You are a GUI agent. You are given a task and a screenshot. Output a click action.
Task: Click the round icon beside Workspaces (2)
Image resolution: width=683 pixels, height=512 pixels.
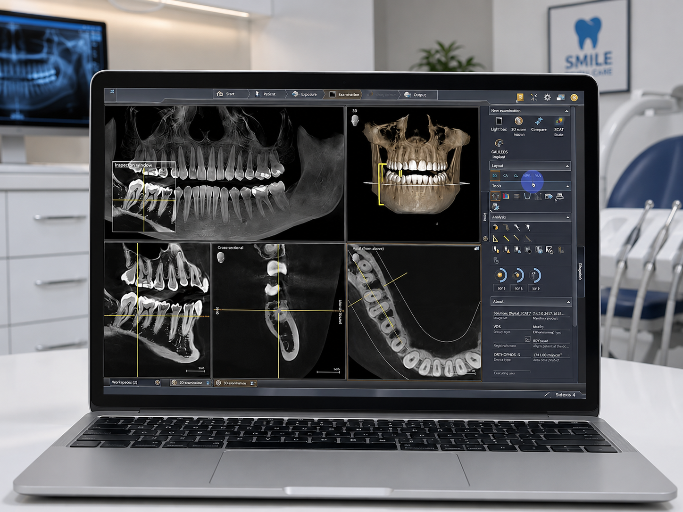pyautogui.click(x=158, y=382)
